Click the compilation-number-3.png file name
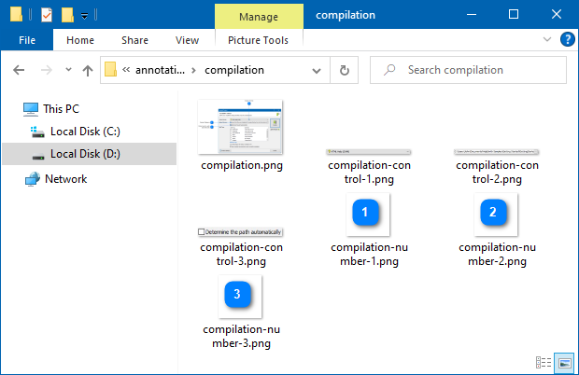Screen dimensions: 579x375 point(242,336)
